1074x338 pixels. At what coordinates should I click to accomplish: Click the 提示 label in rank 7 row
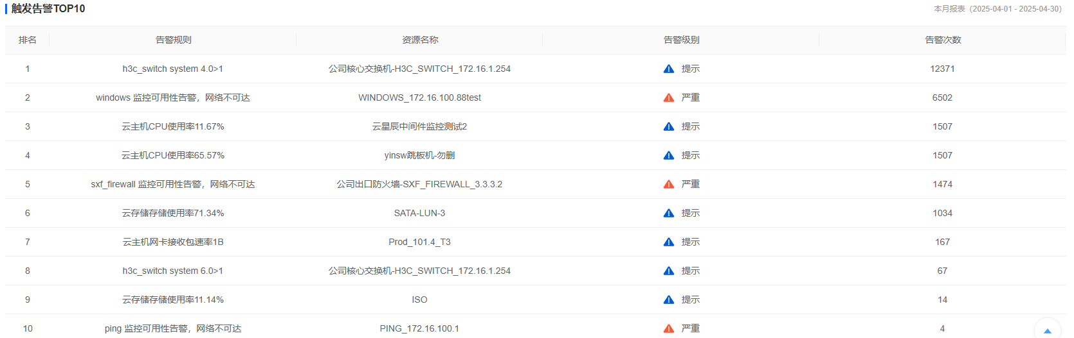[x=691, y=242]
